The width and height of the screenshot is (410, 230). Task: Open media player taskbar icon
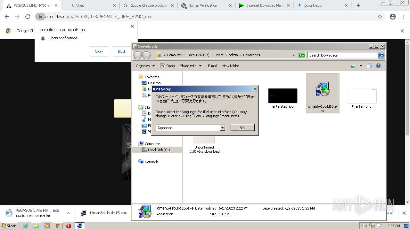(47, 226)
